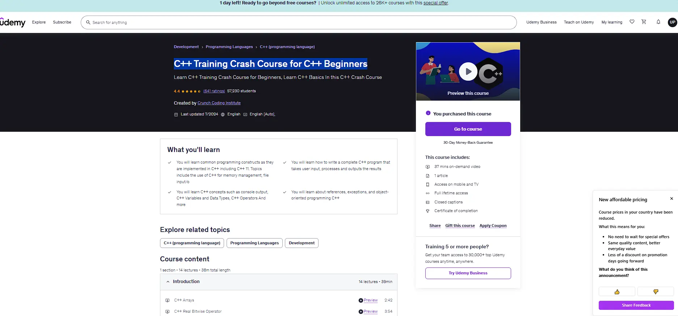Click the C++ Real Bitwise Operator video icon
The height and width of the screenshot is (316, 678).
[167, 312]
